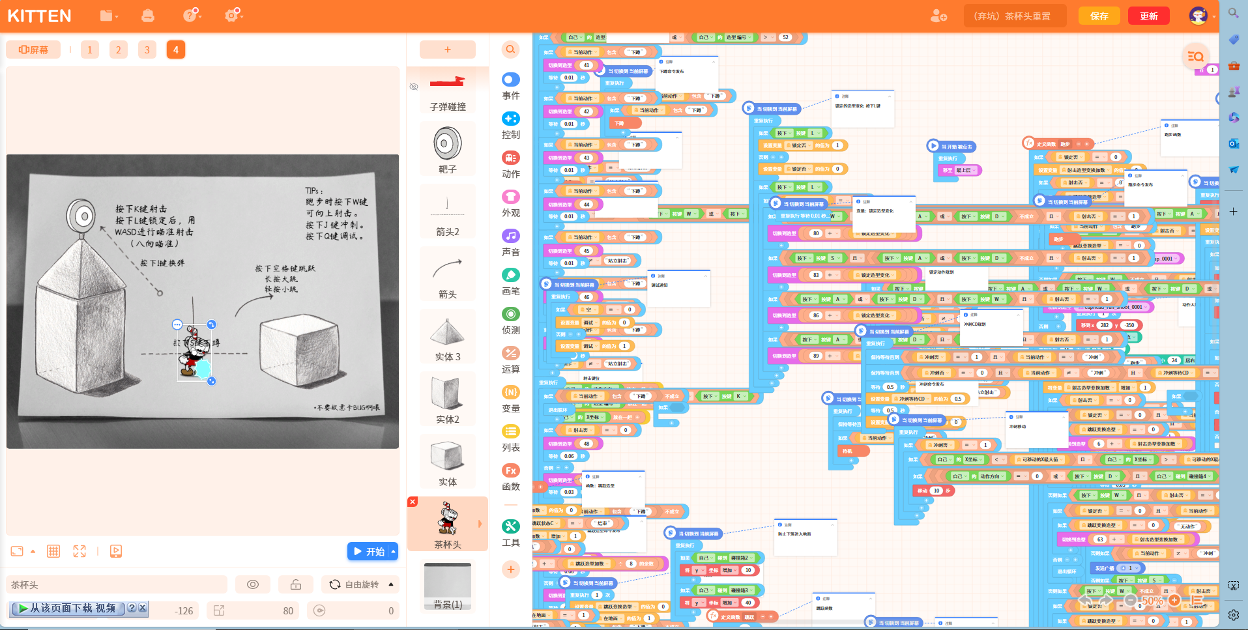The width and height of the screenshot is (1248, 630).
Task: Switch to screen 1
Action: pos(90,50)
